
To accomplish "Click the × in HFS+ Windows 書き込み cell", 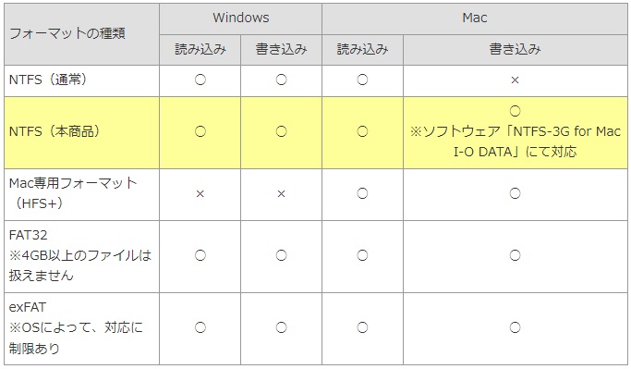I will pyautogui.click(x=281, y=194).
